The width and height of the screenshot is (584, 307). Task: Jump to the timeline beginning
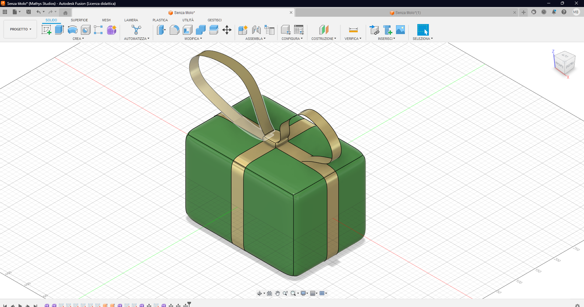[x=5, y=305]
